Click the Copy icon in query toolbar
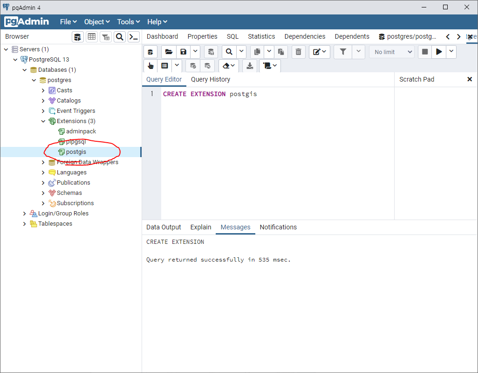 pos(257,52)
